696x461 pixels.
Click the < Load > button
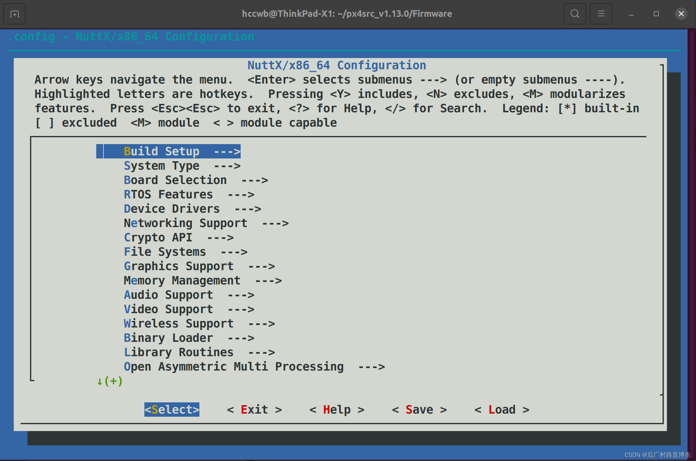pos(502,410)
